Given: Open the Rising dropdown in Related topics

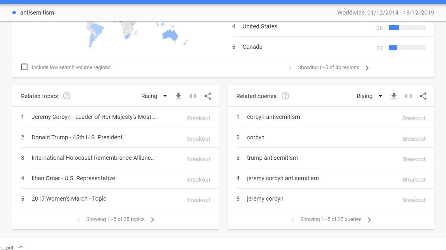Looking at the screenshot, I should pos(154,96).
